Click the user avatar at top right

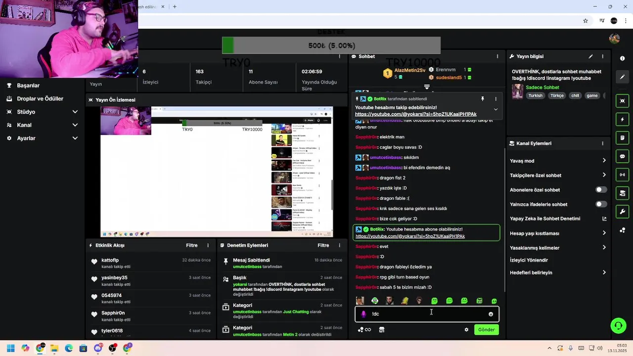coord(614,39)
